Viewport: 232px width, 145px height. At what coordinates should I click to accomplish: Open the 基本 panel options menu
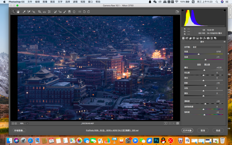point(225,42)
